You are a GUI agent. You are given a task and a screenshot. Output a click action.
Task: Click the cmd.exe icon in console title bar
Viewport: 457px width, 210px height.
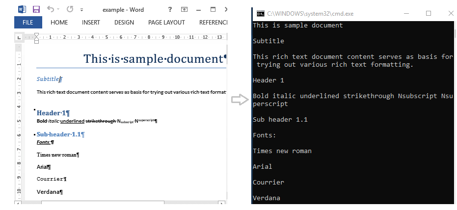coord(261,13)
